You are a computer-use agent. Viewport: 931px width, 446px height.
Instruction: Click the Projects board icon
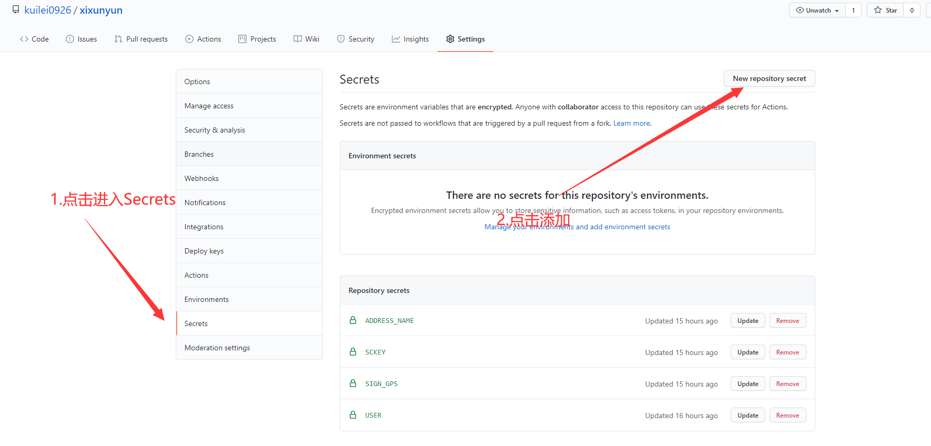click(x=242, y=39)
